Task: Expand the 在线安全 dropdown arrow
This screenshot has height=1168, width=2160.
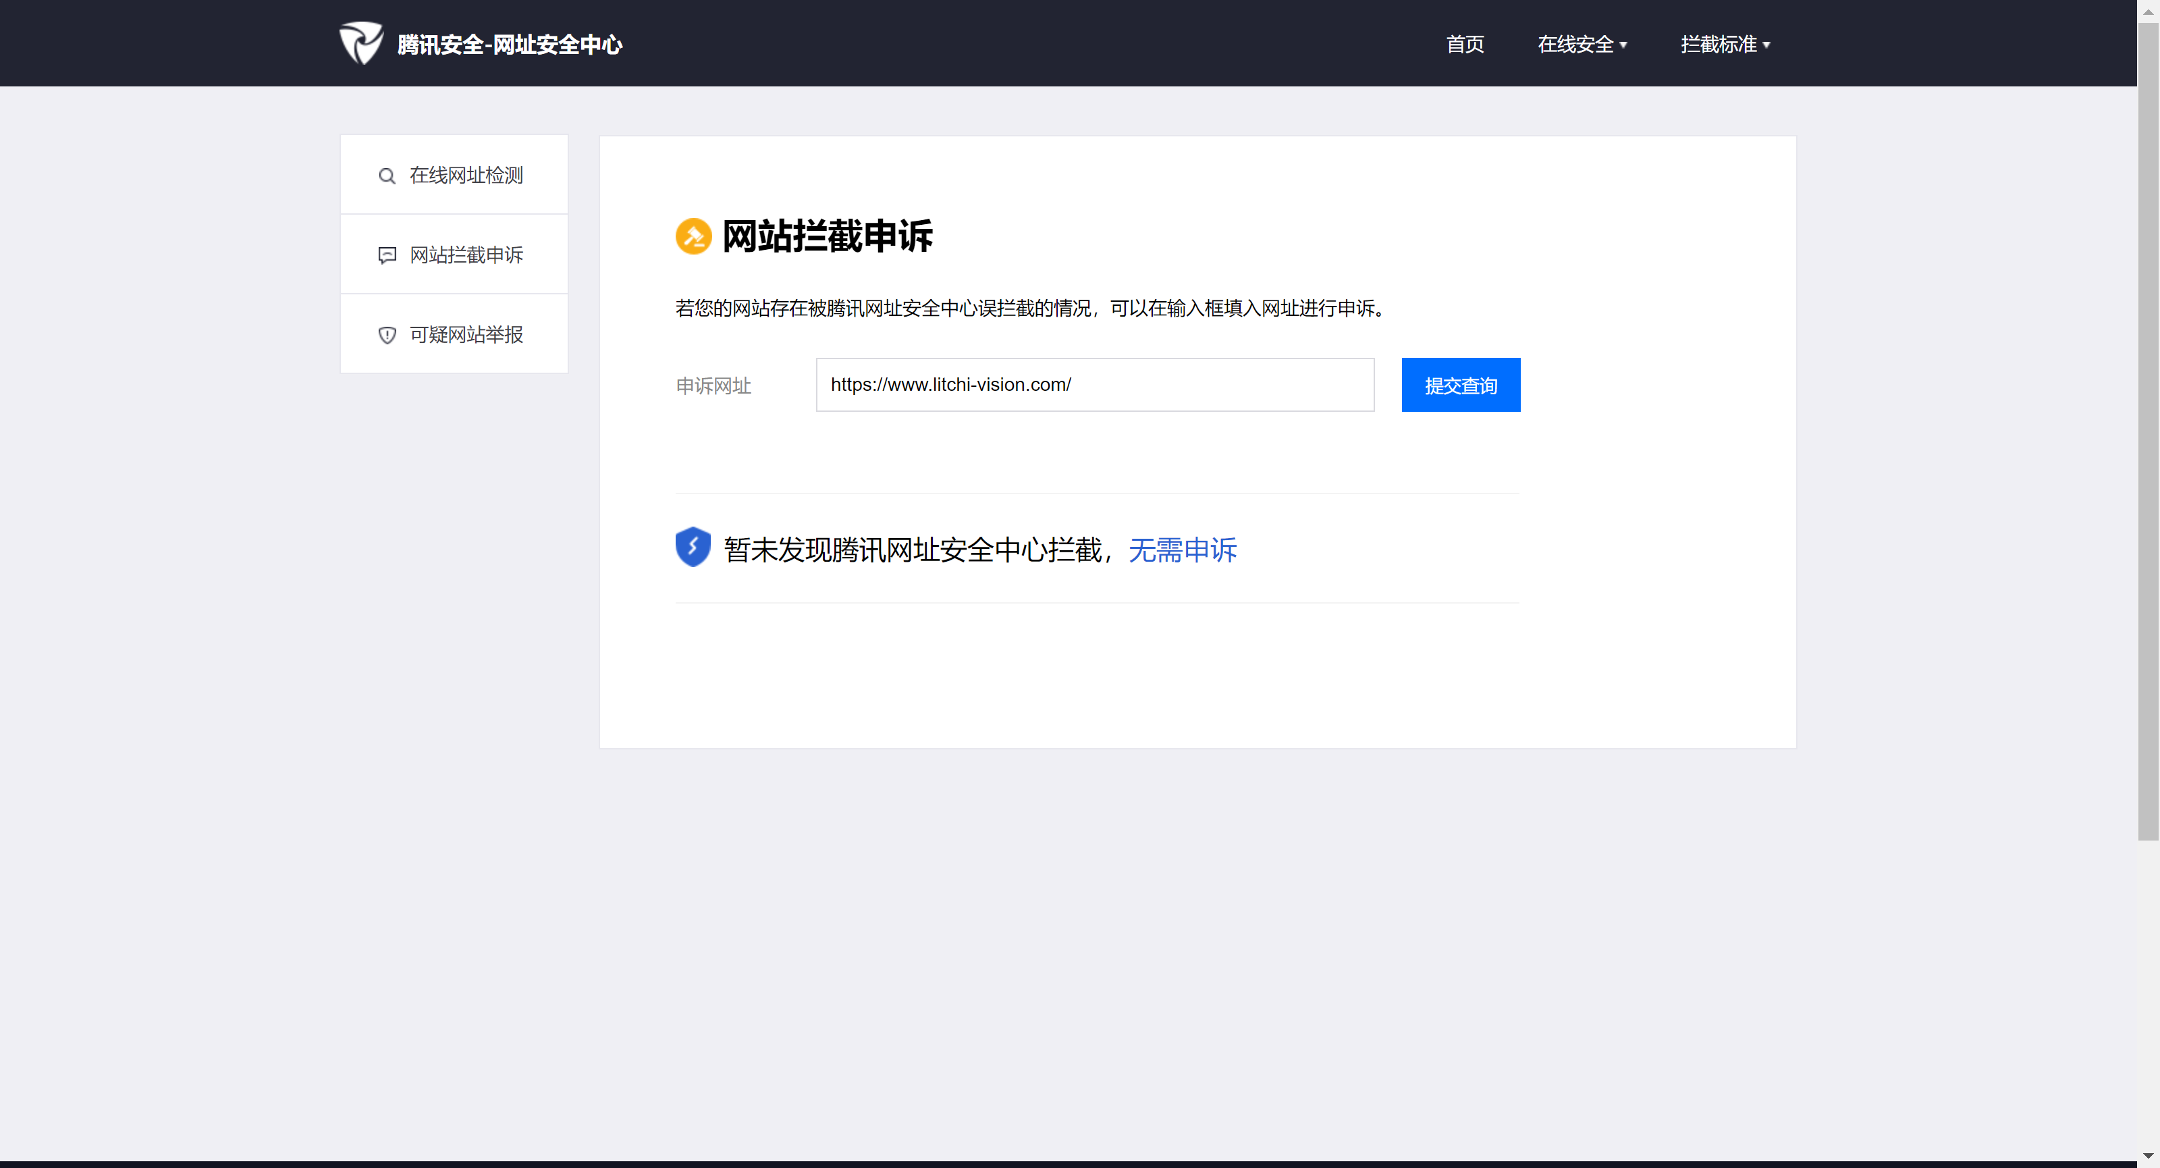Action: [1623, 45]
